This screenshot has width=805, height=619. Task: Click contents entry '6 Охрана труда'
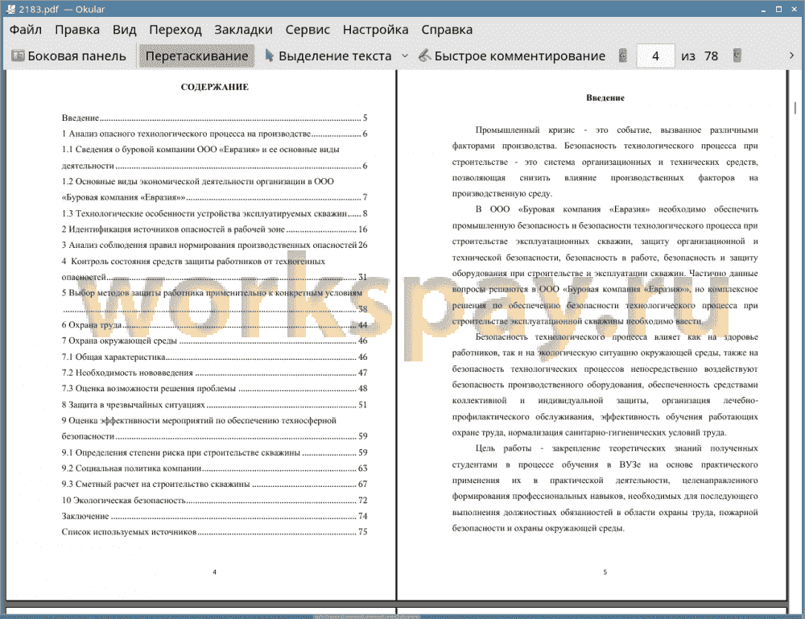pos(214,325)
